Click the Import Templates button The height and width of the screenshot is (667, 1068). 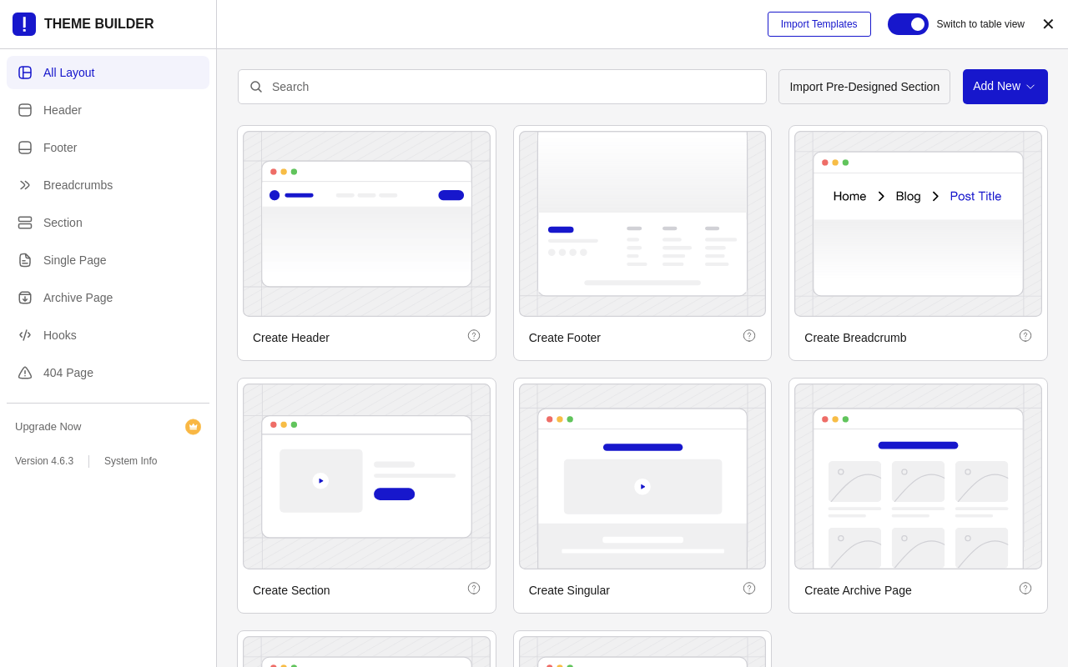point(819,24)
